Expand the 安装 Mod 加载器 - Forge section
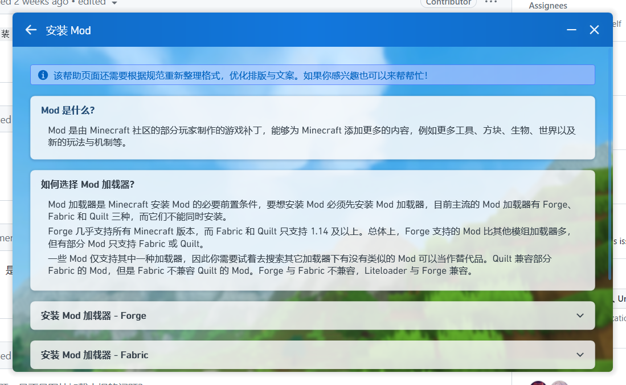Viewport: 626px width, 385px height. click(313, 315)
